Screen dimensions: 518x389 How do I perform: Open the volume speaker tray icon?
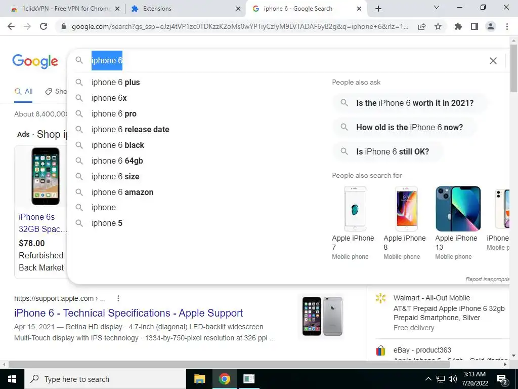pos(453,379)
